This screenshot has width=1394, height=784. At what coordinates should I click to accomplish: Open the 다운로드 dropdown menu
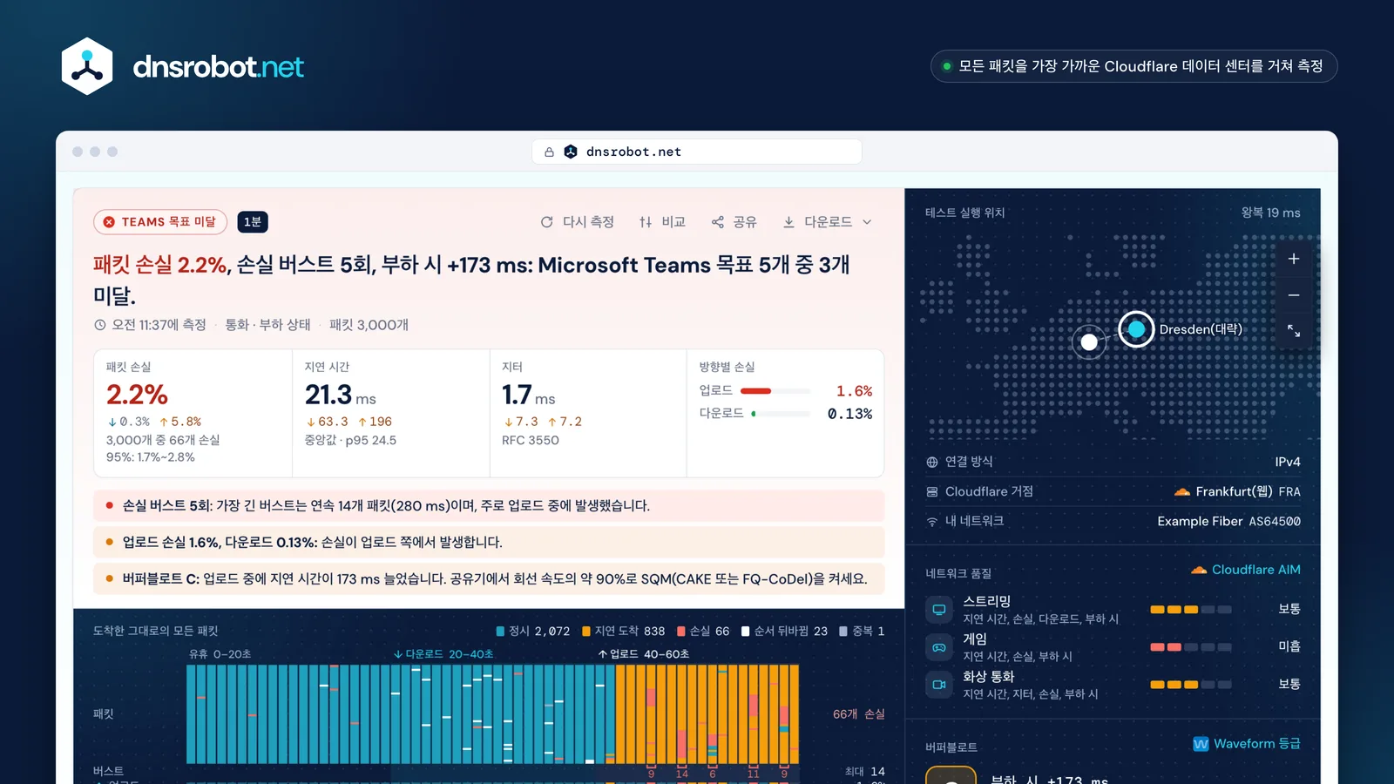tap(827, 222)
